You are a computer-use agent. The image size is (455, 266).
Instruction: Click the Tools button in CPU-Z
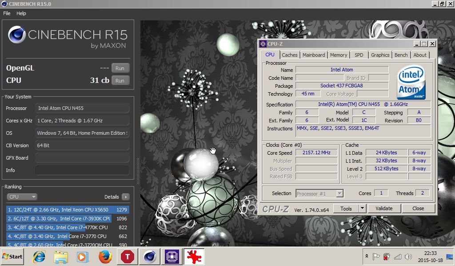point(346,208)
